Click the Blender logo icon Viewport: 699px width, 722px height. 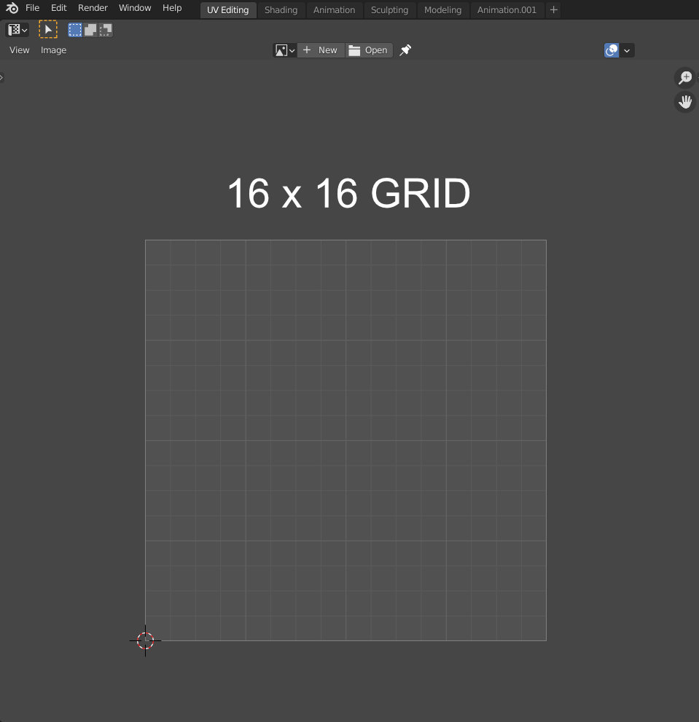tap(12, 8)
